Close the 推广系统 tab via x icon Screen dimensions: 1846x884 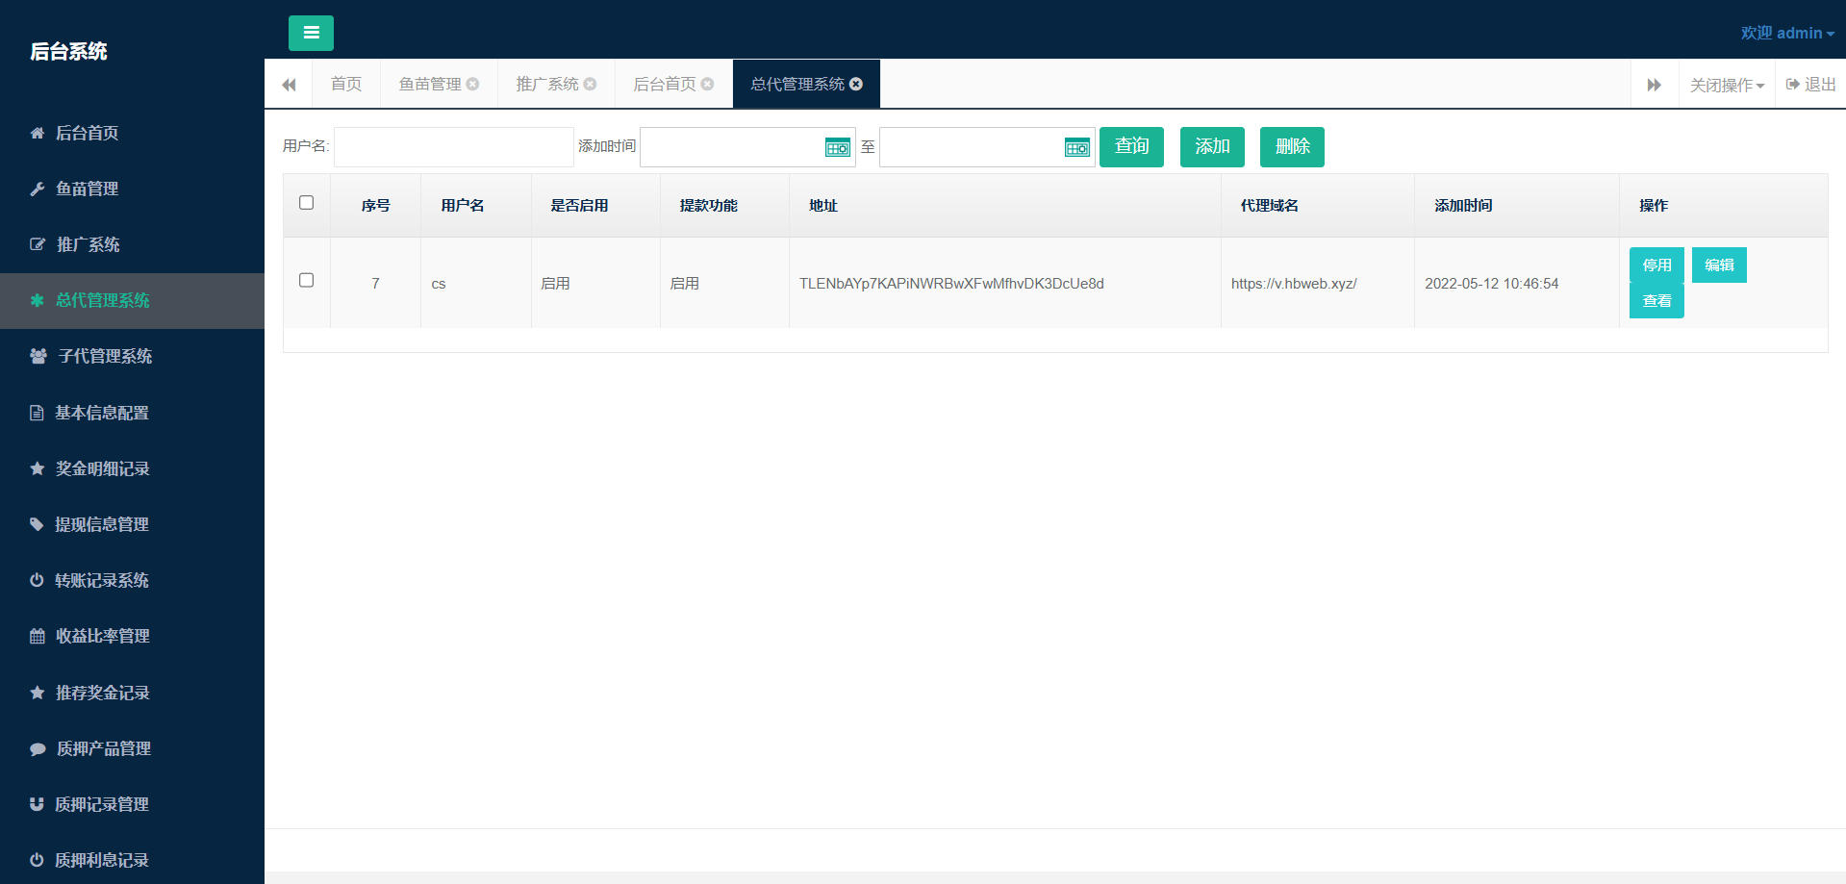[591, 85]
